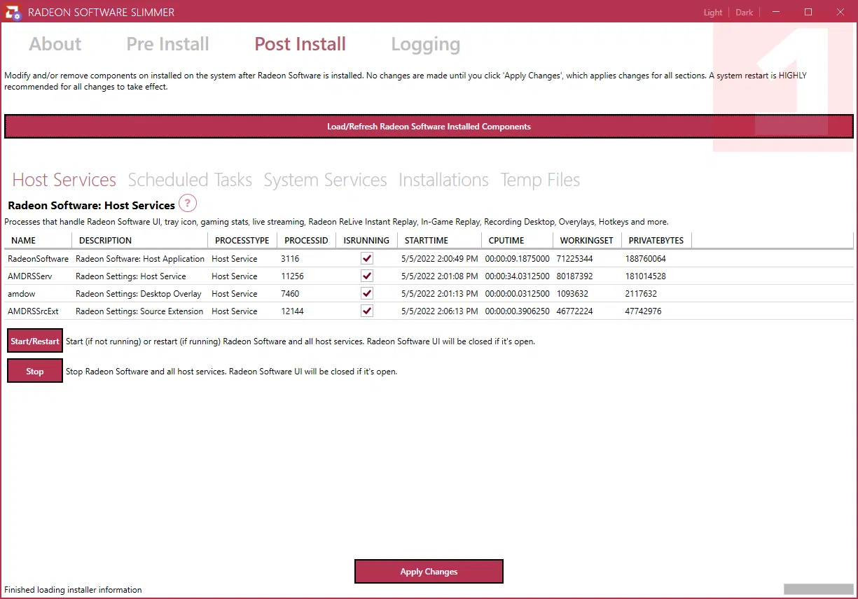Open the Scheduled Tasks section
The width and height of the screenshot is (858, 599).
[x=190, y=180]
